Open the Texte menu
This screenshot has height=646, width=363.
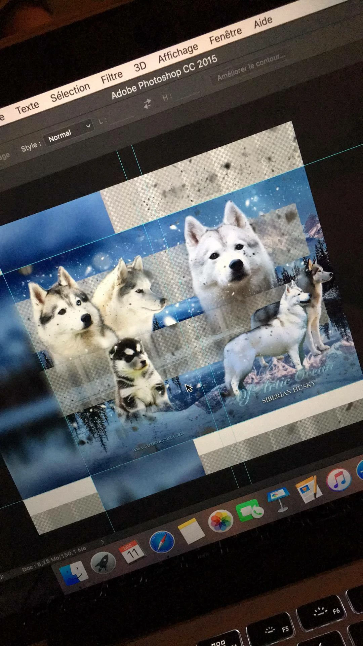28,108
